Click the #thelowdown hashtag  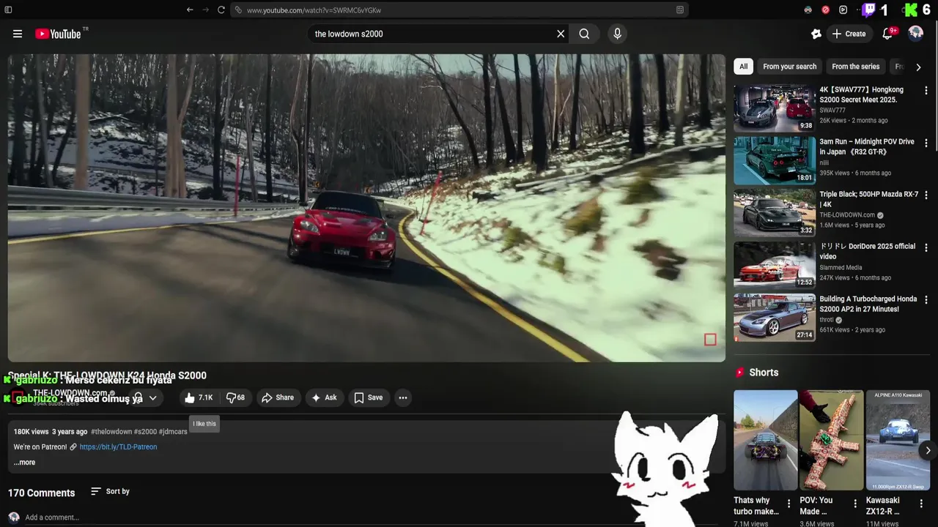click(x=111, y=432)
